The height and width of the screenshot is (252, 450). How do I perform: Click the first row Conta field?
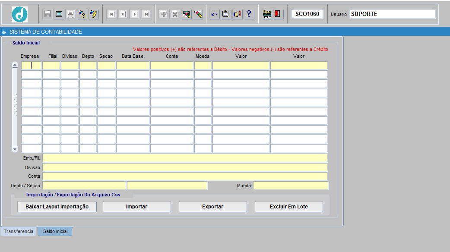point(171,66)
